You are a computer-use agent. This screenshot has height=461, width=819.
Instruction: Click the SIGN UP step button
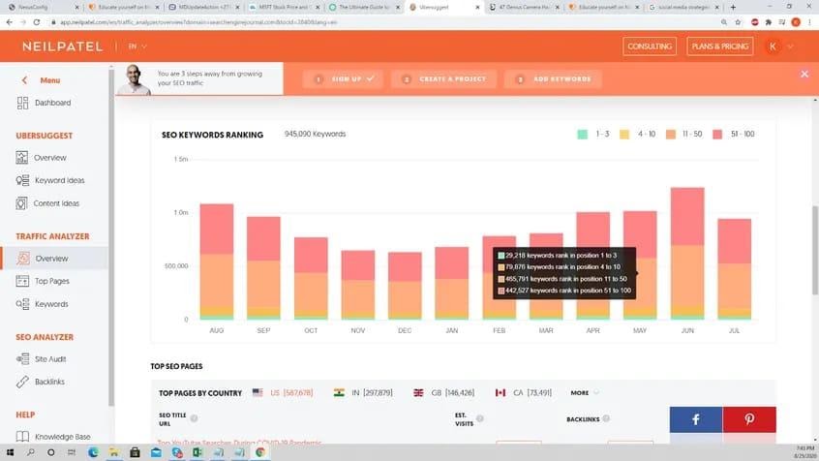343,78
